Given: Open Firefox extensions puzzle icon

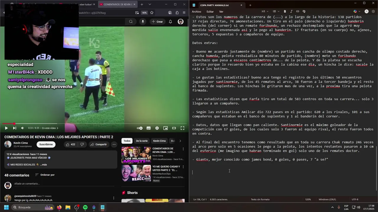Looking at the screenshot, I should click(x=177, y=13).
